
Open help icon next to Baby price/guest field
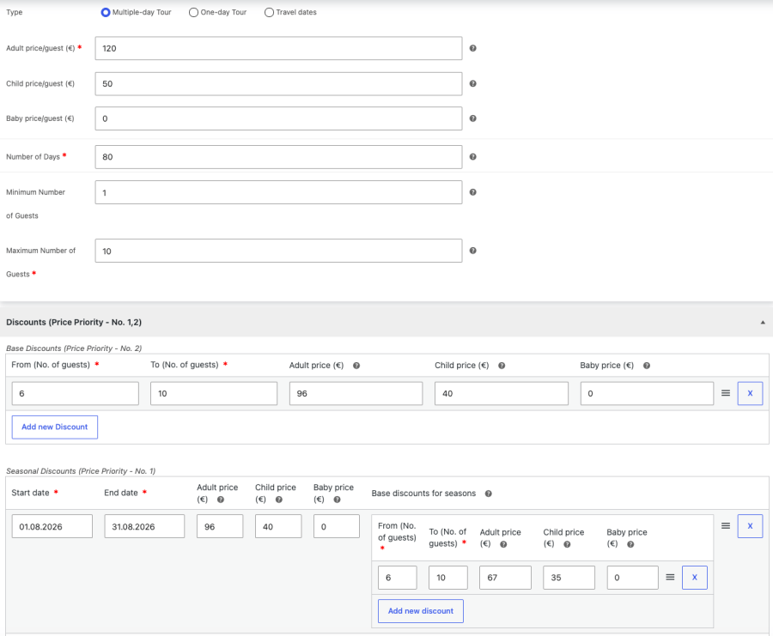tap(472, 118)
